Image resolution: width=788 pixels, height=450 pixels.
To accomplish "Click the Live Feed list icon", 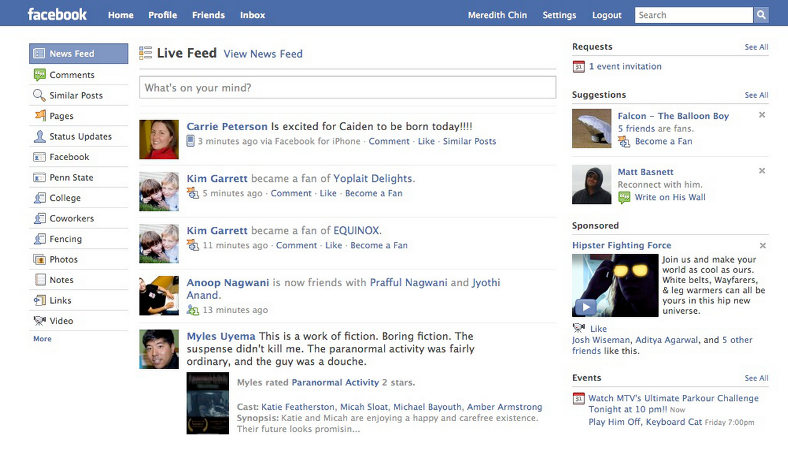I will pos(145,53).
